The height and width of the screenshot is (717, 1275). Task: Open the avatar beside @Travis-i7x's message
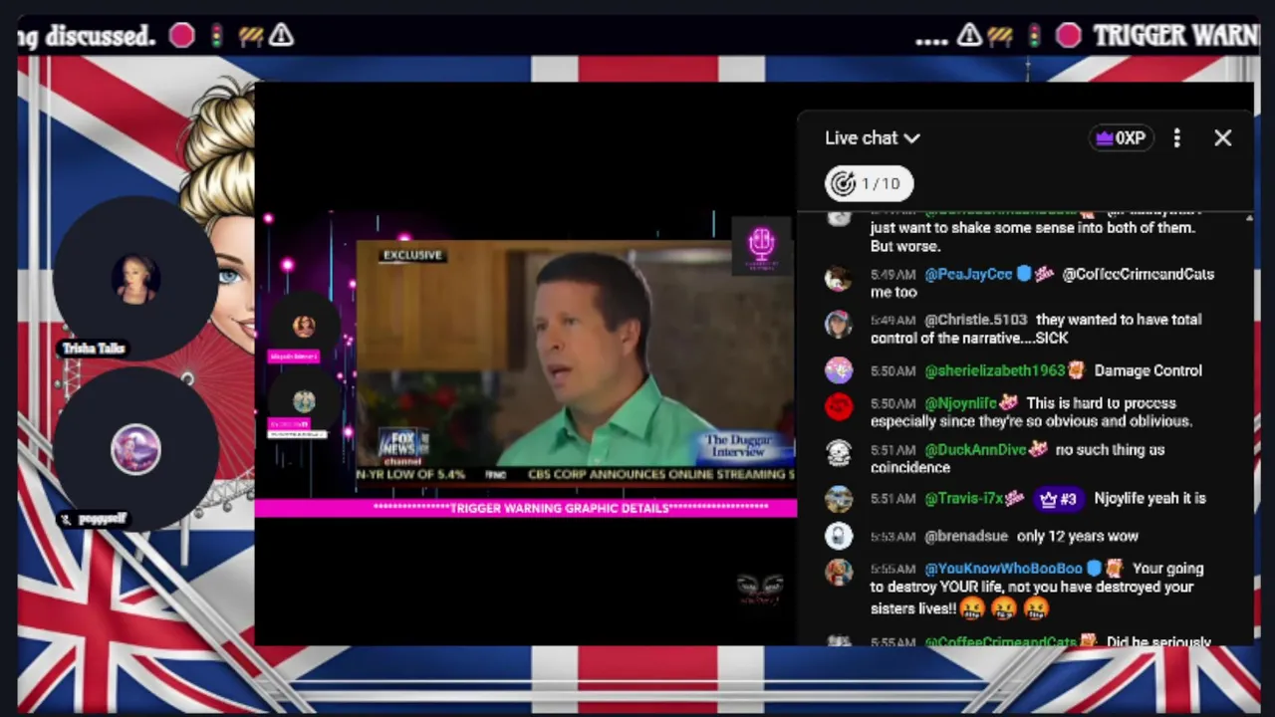(839, 499)
